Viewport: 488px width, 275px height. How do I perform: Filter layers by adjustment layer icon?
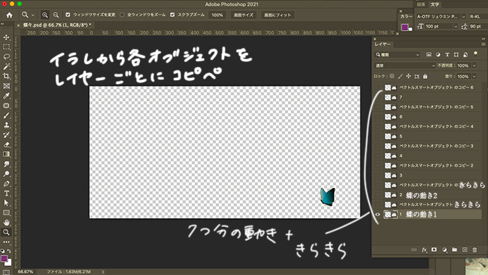click(x=439, y=55)
